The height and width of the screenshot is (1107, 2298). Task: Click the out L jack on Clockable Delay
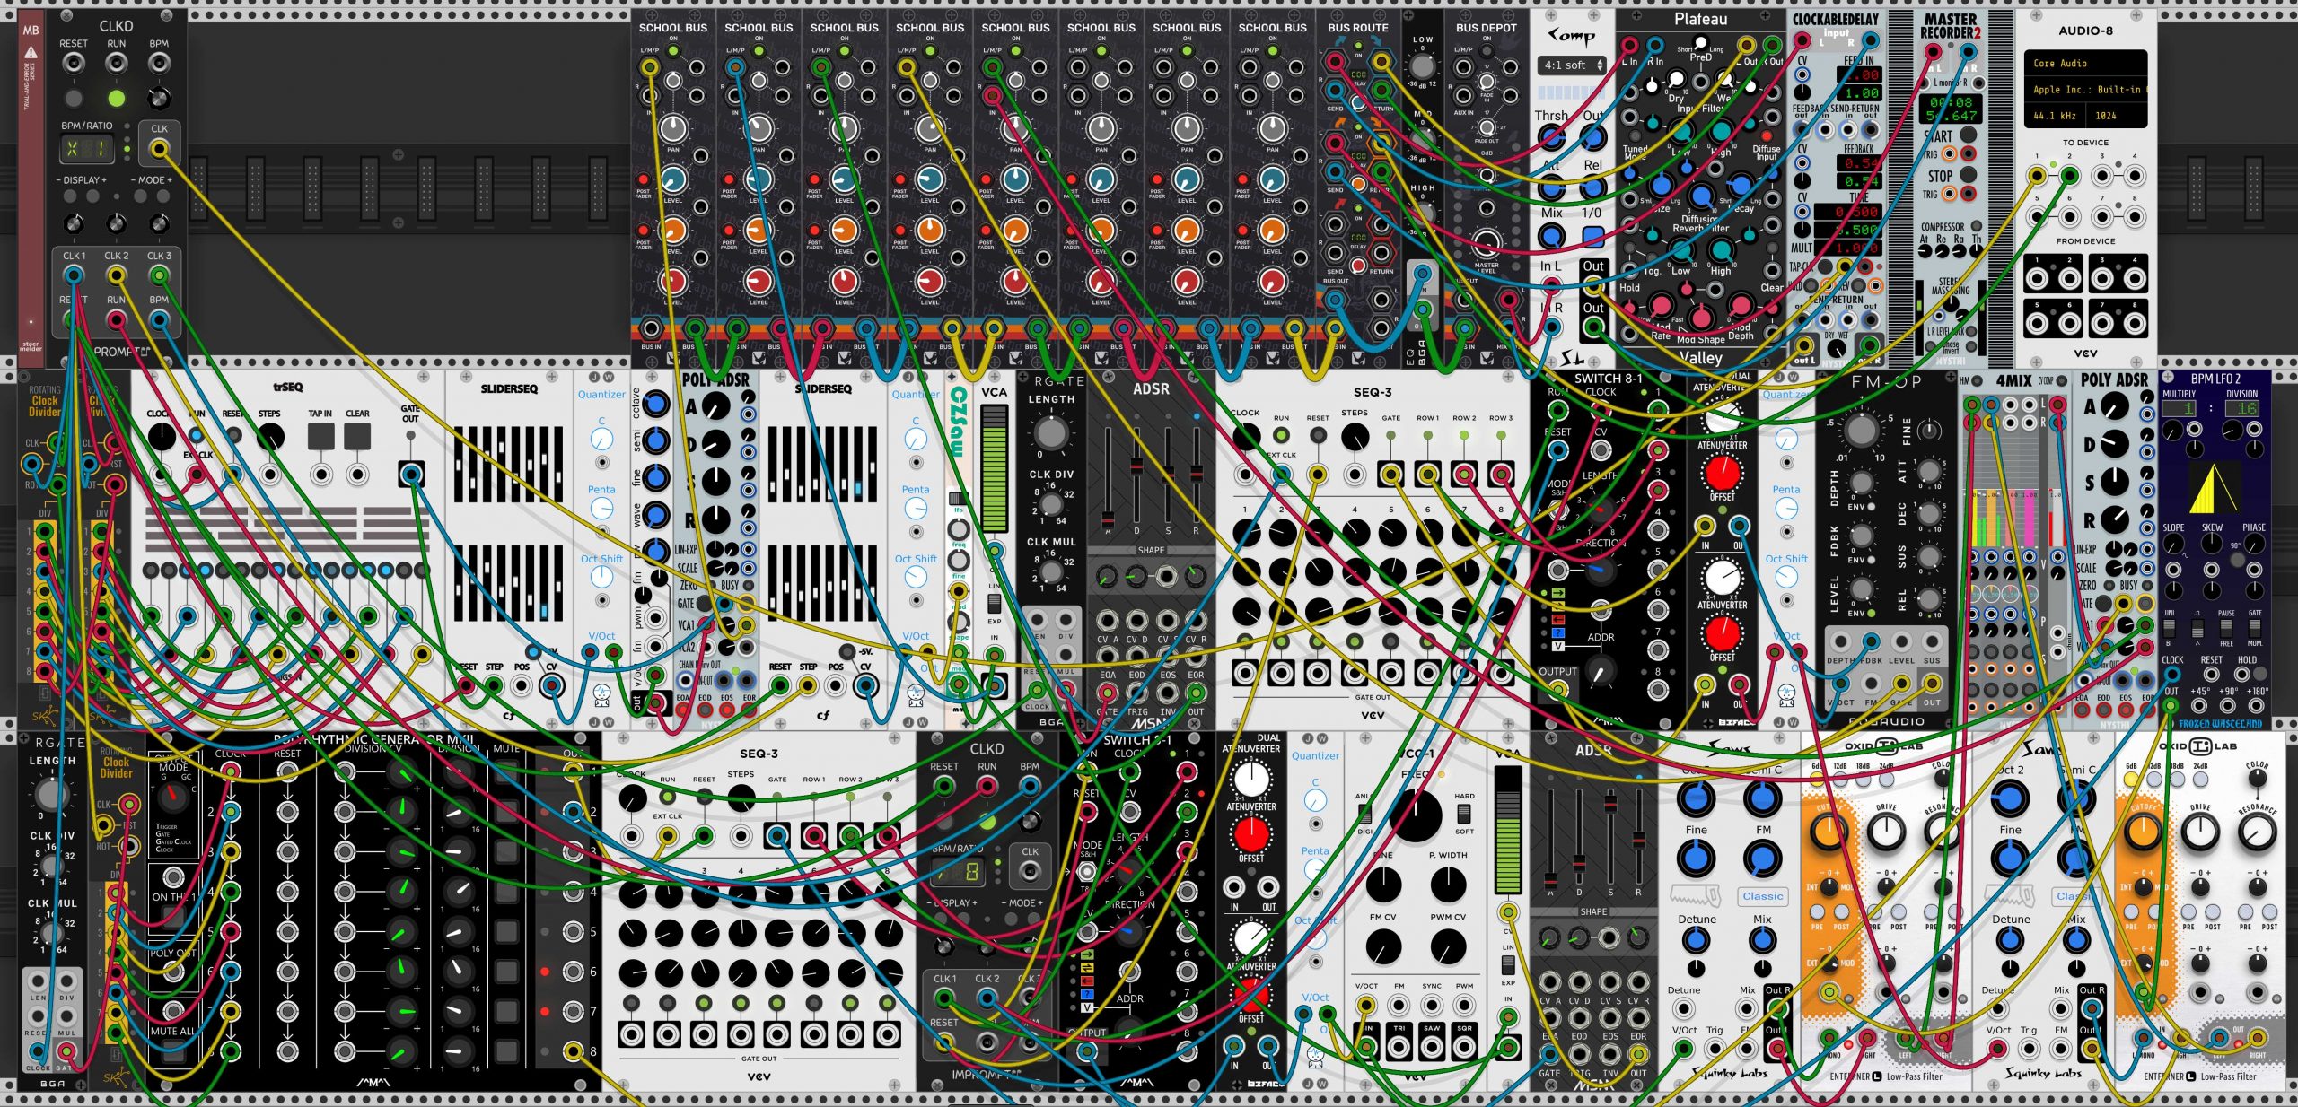1802,346
